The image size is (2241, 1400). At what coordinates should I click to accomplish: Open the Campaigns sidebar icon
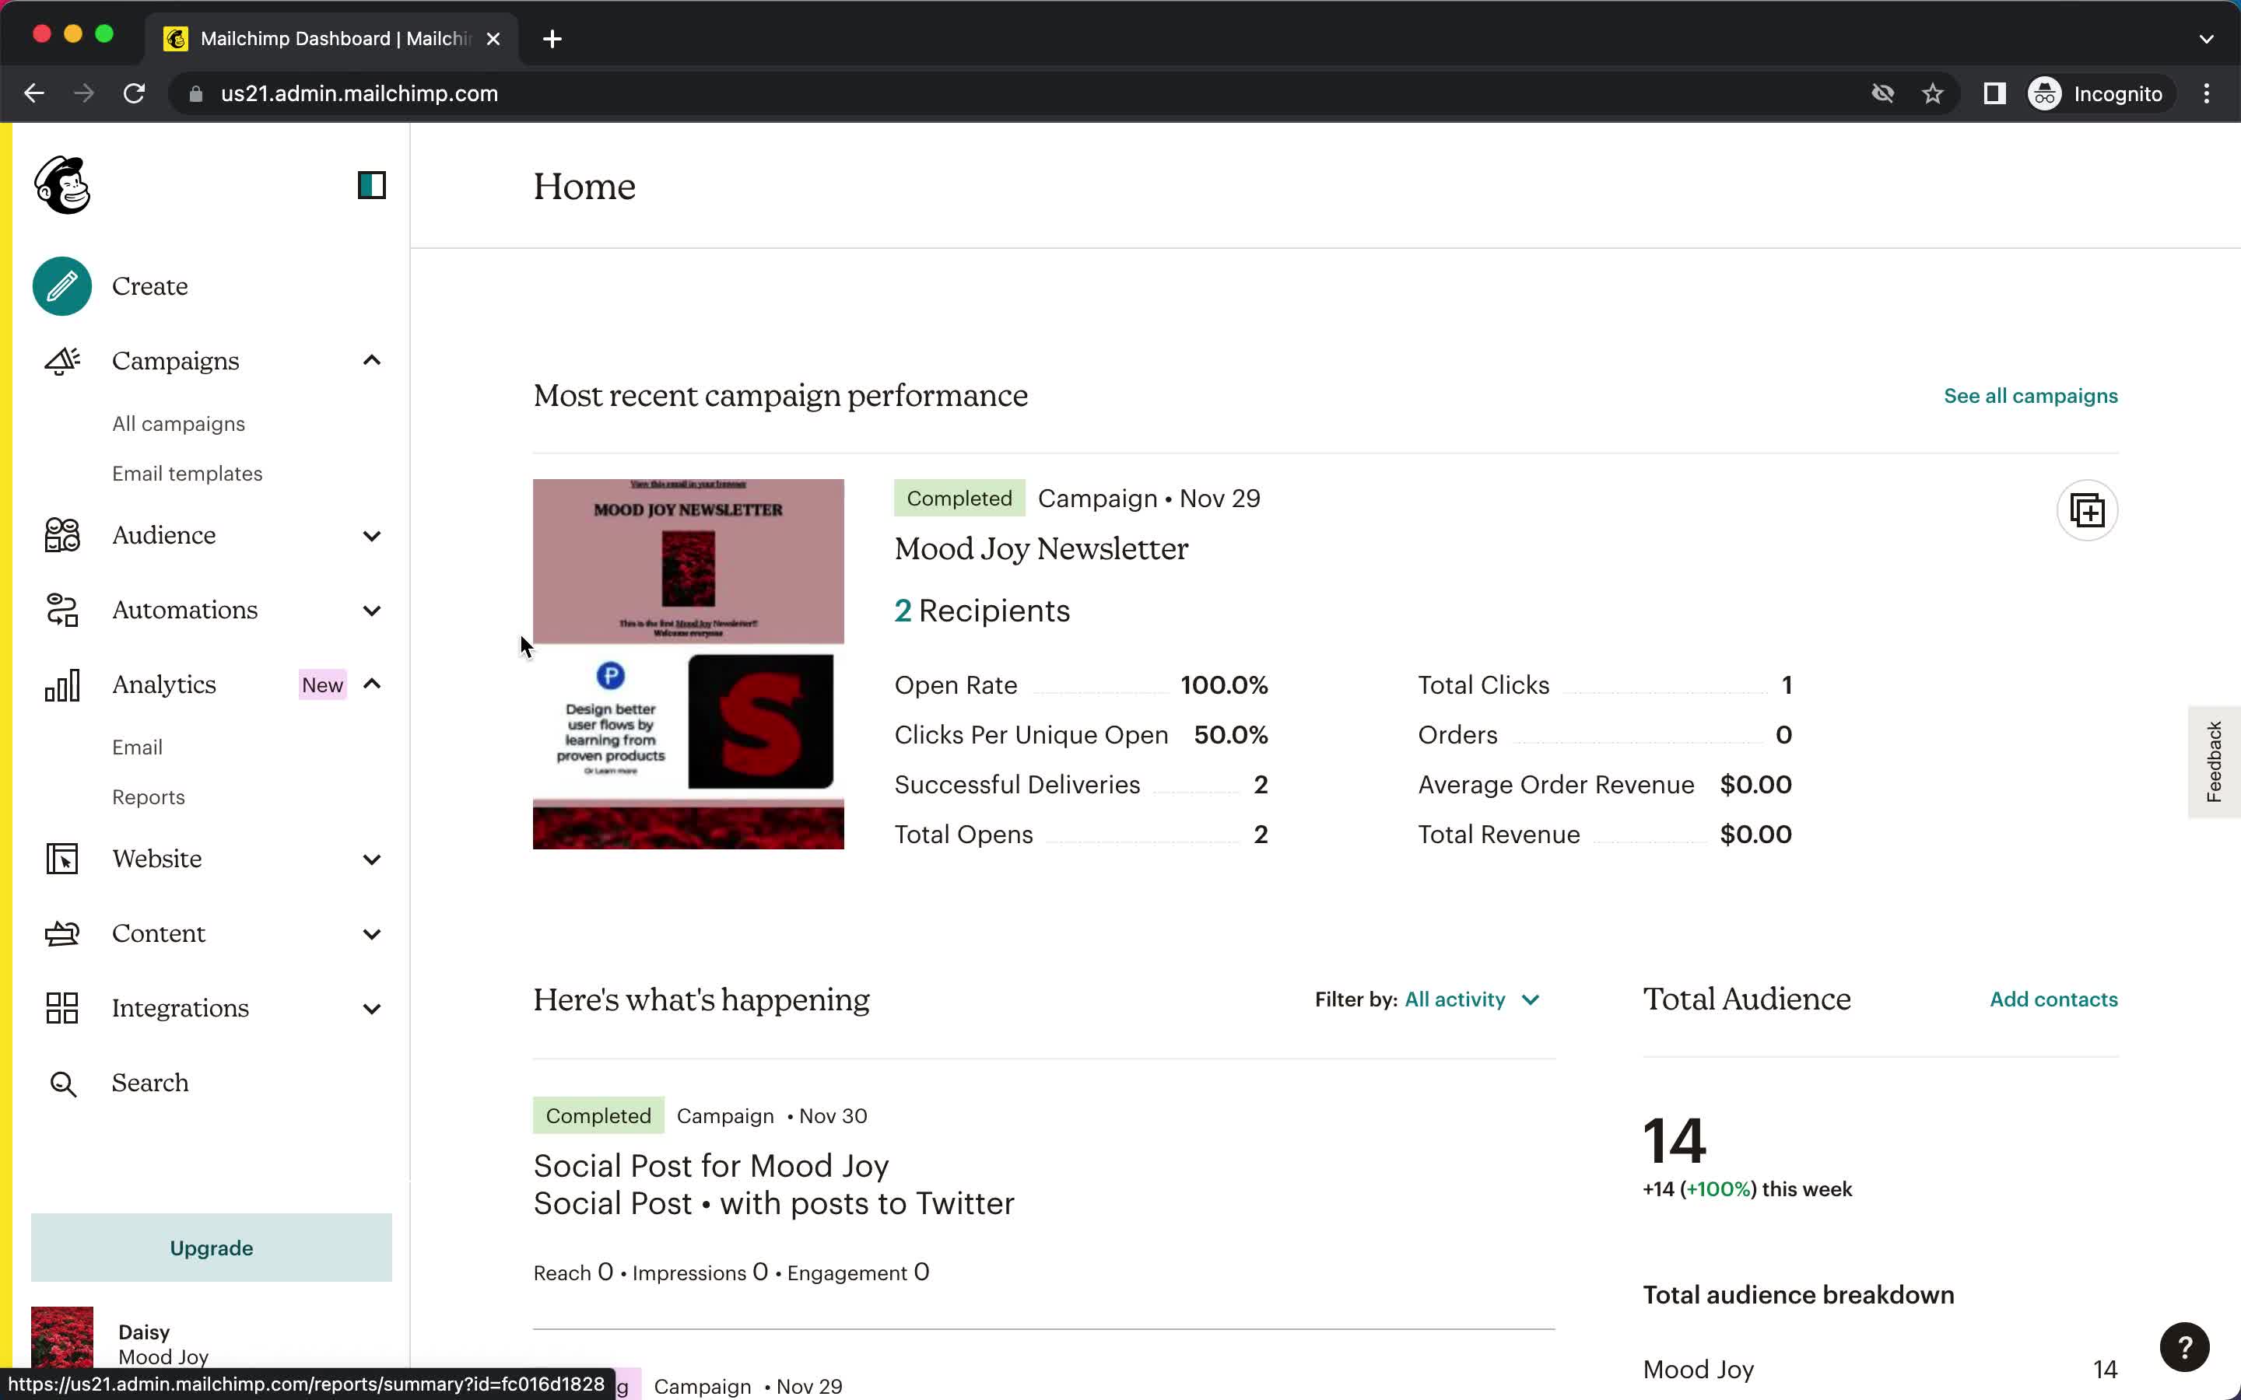click(61, 359)
